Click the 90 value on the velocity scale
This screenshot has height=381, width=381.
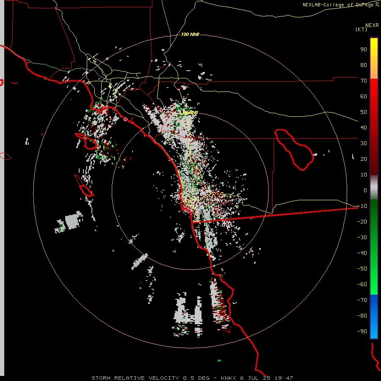pos(364,50)
